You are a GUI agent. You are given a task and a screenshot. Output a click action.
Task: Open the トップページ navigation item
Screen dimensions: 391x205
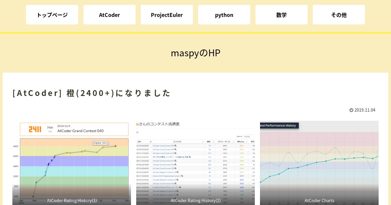pyautogui.click(x=52, y=15)
